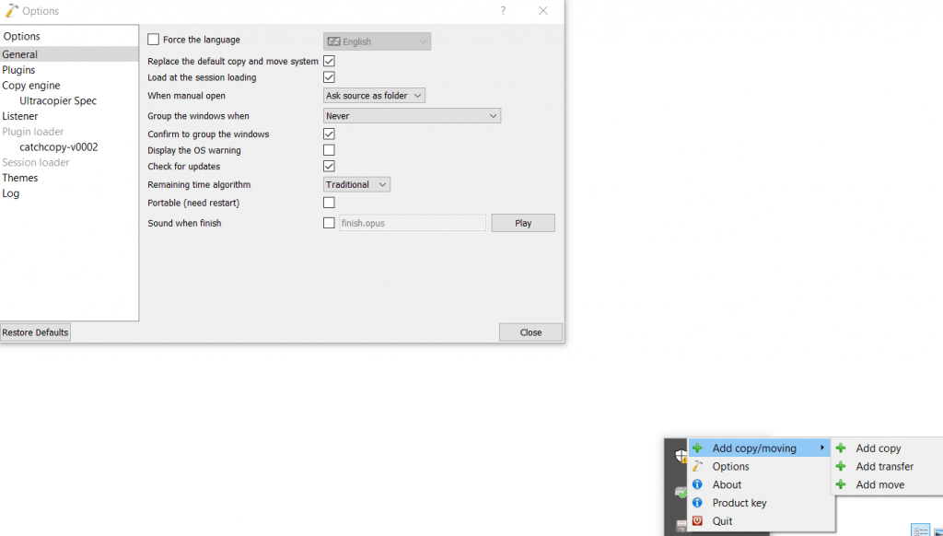This screenshot has height=536, width=943.
Task: Click the tray device icon with the green checkmark
Action: [681, 492]
